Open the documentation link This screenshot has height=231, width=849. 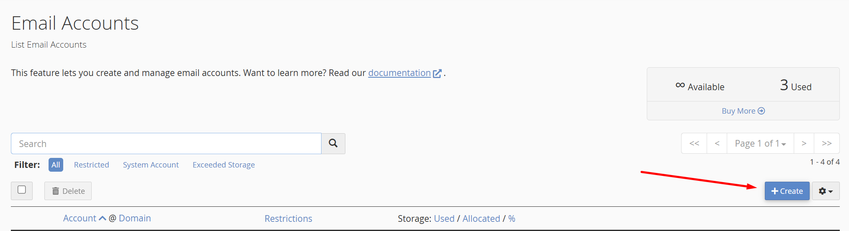[x=399, y=73]
